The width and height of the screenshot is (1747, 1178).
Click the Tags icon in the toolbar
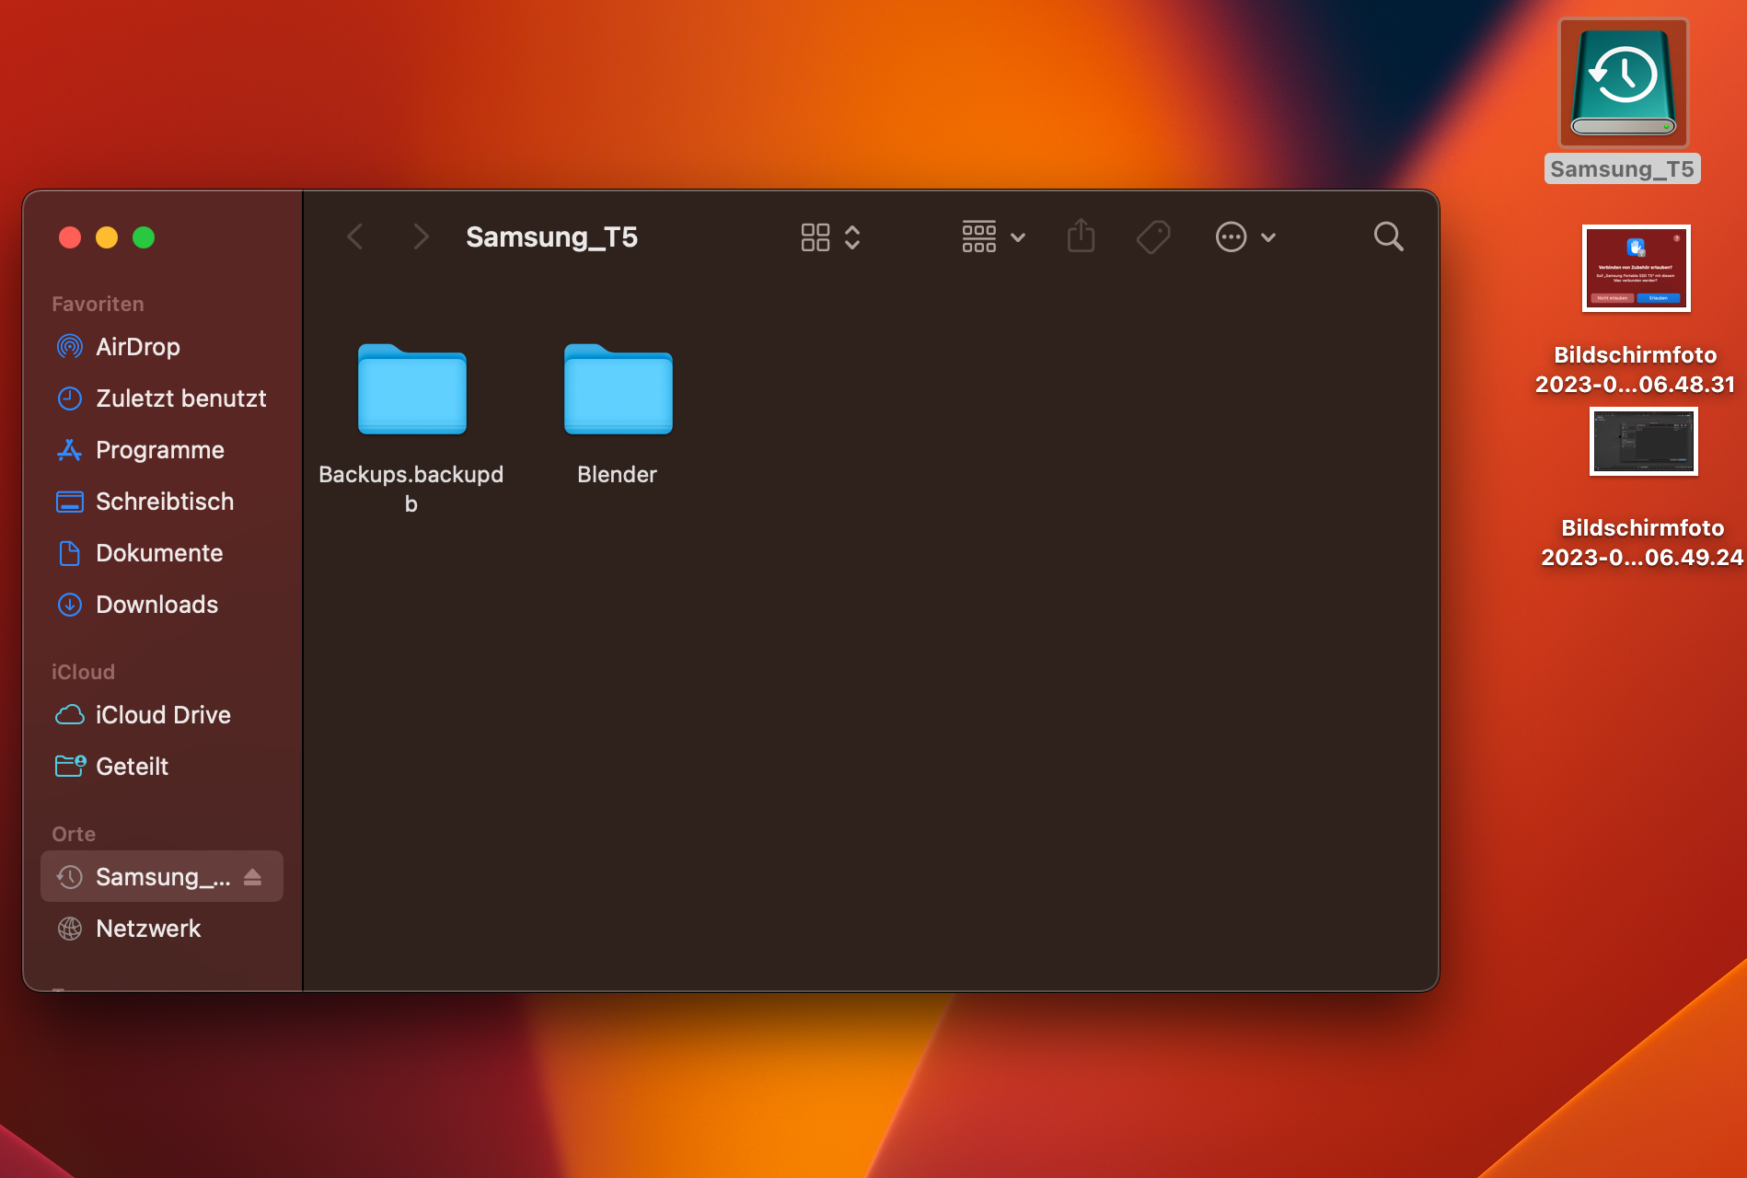click(x=1152, y=237)
